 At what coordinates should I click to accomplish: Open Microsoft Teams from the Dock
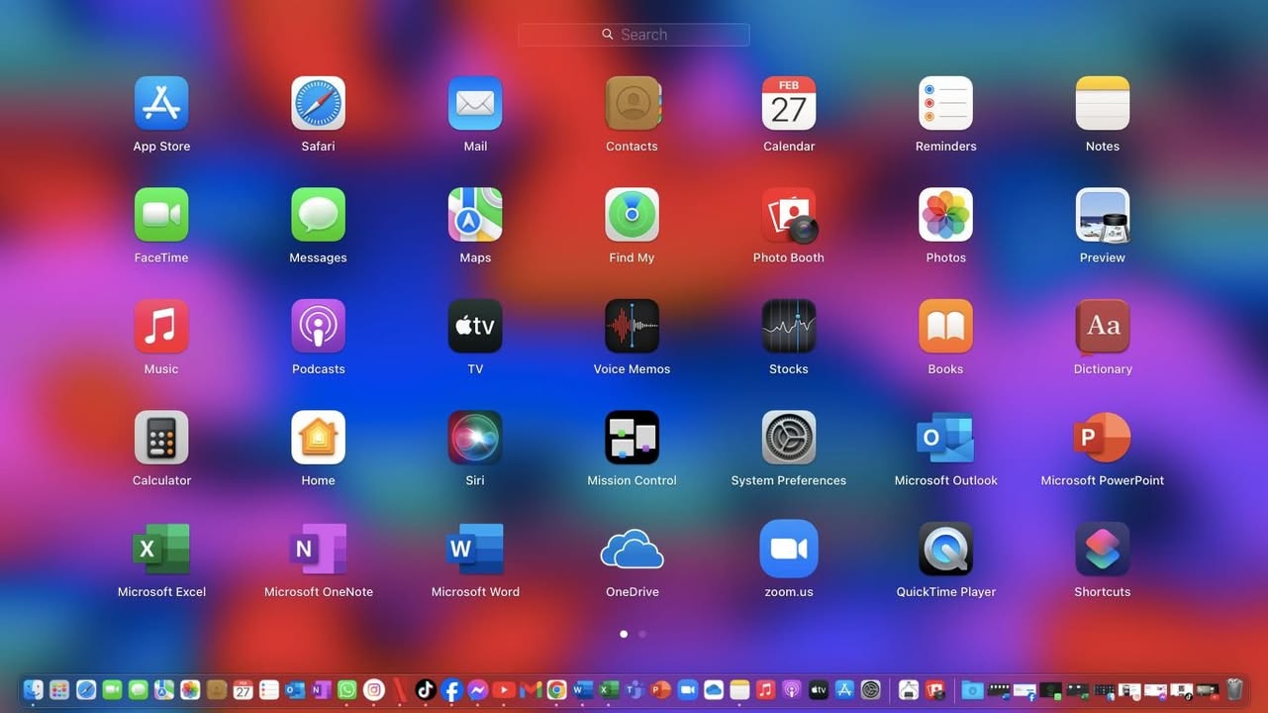(x=634, y=690)
